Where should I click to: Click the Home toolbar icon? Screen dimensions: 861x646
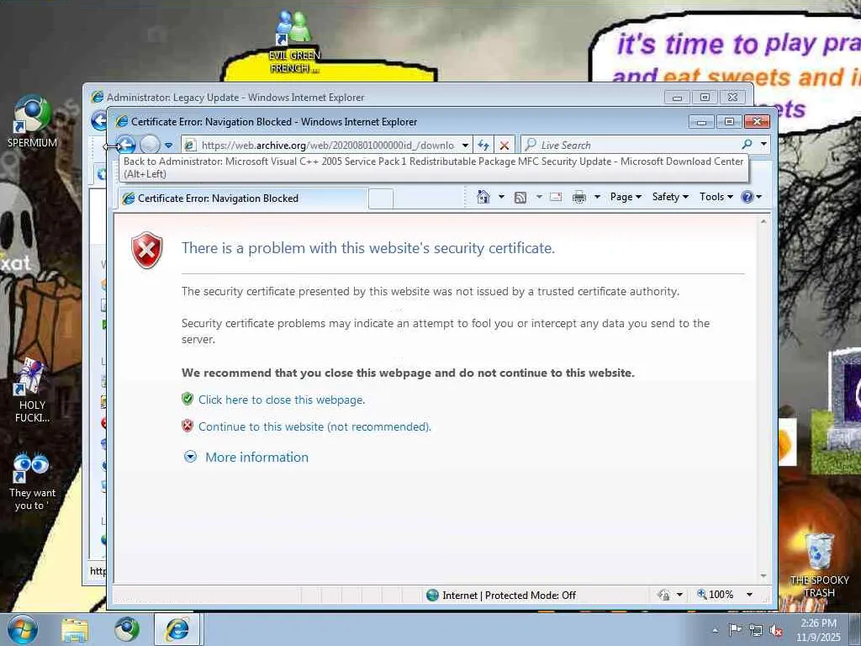(x=483, y=197)
